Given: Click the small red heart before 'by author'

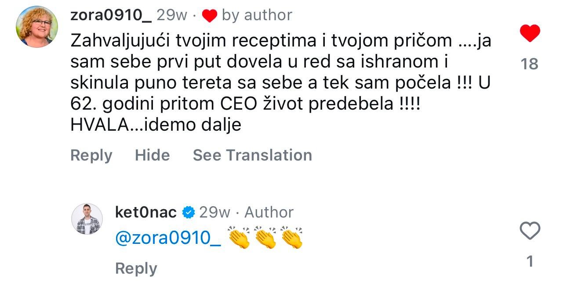Looking at the screenshot, I should 210,16.
